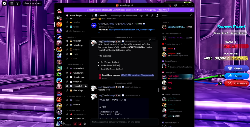Open the balancer-p... channel
Viewport: 250px width, 127px height.
click(x=76, y=31)
